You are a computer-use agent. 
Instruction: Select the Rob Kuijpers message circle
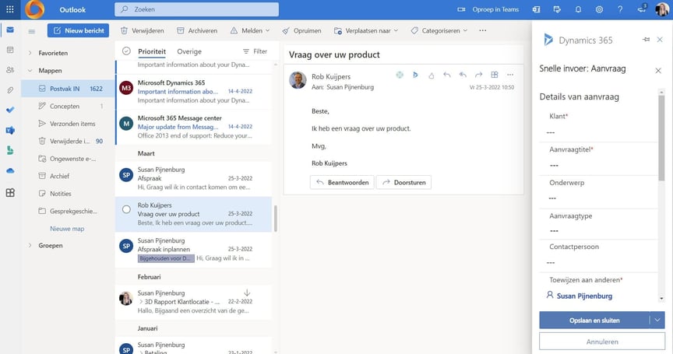pyautogui.click(x=126, y=209)
